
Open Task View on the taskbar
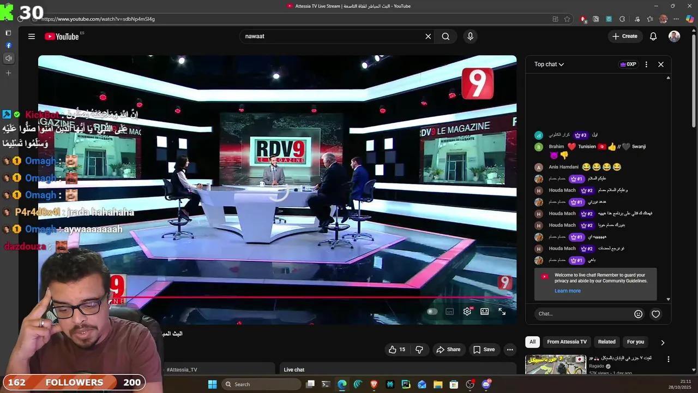pos(310,384)
